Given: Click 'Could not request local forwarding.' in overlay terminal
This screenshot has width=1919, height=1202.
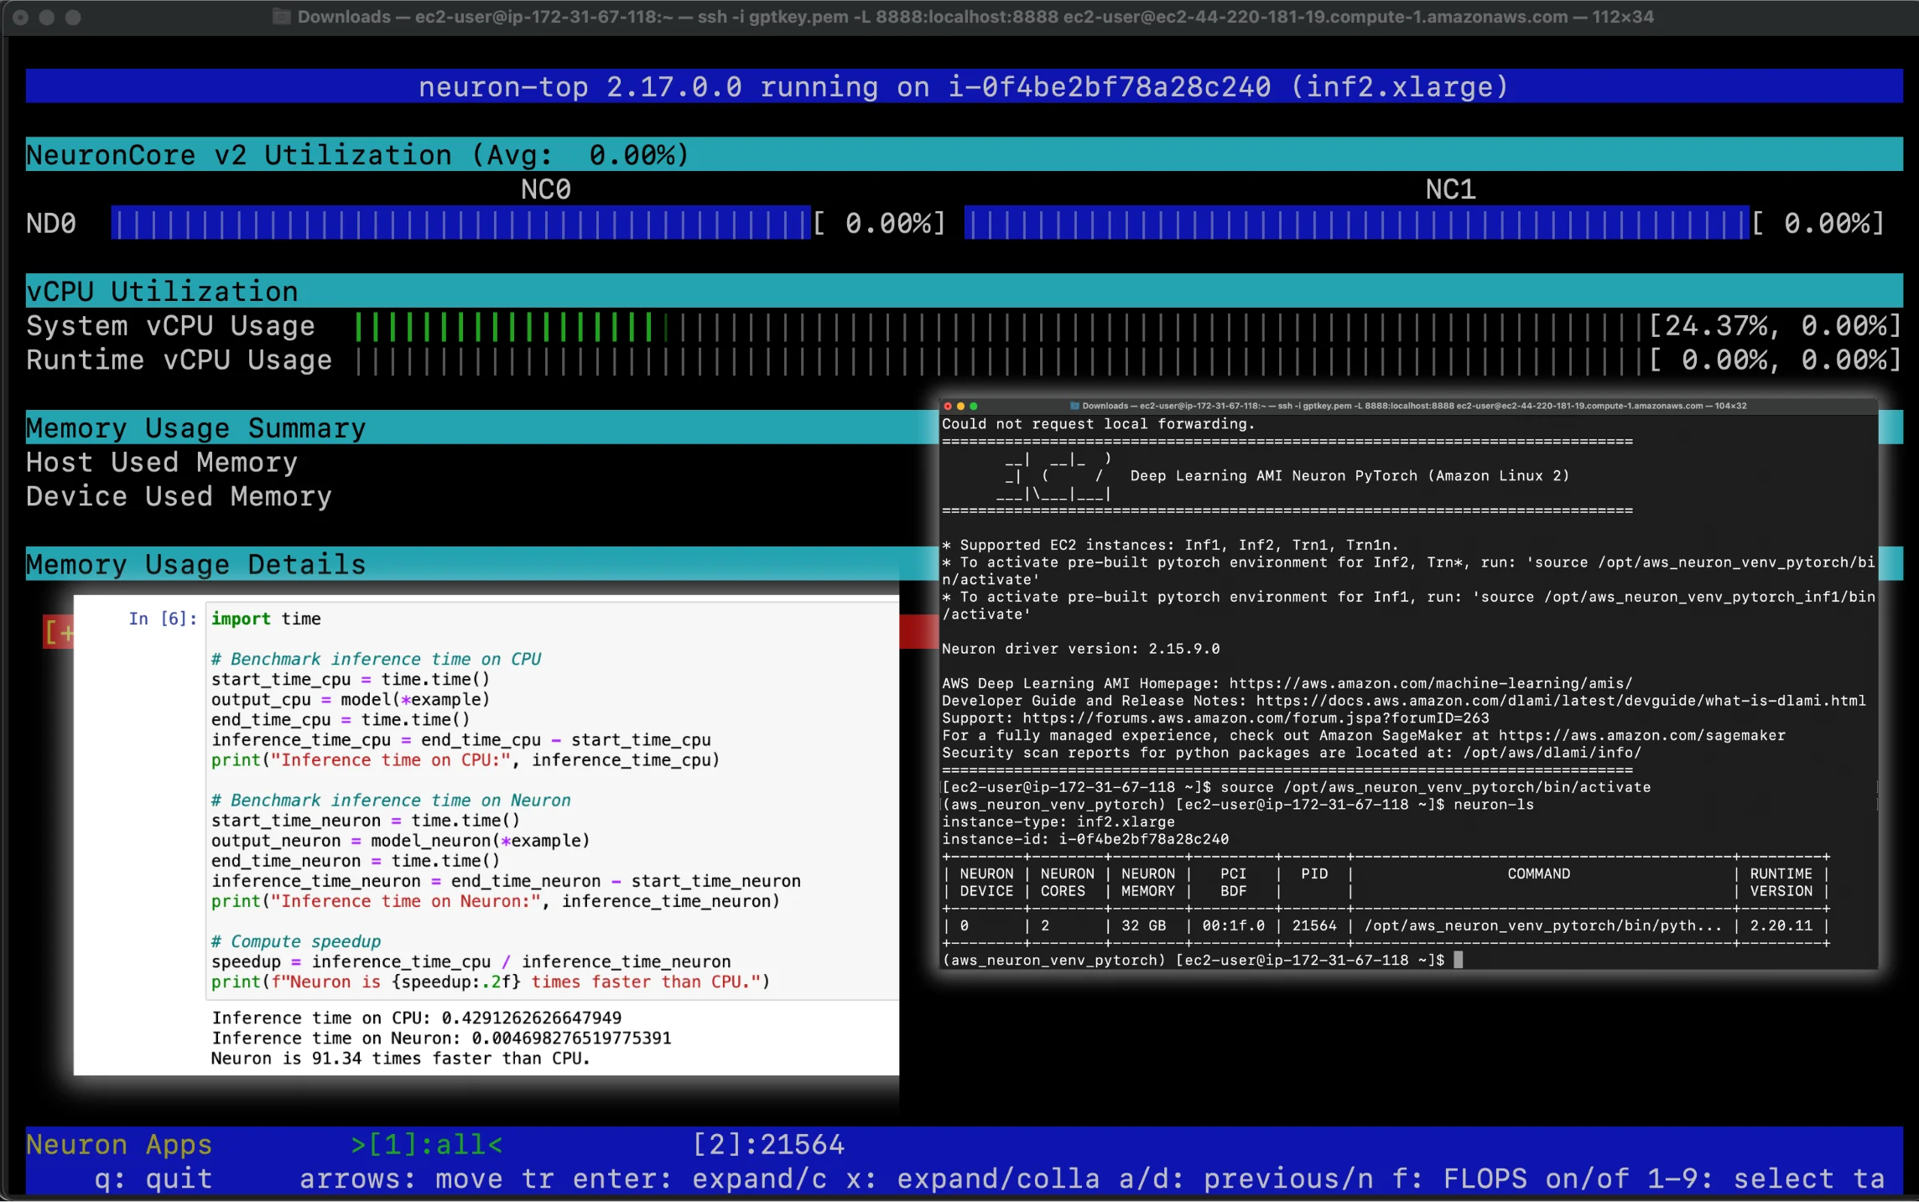Looking at the screenshot, I should pos(1099,424).
